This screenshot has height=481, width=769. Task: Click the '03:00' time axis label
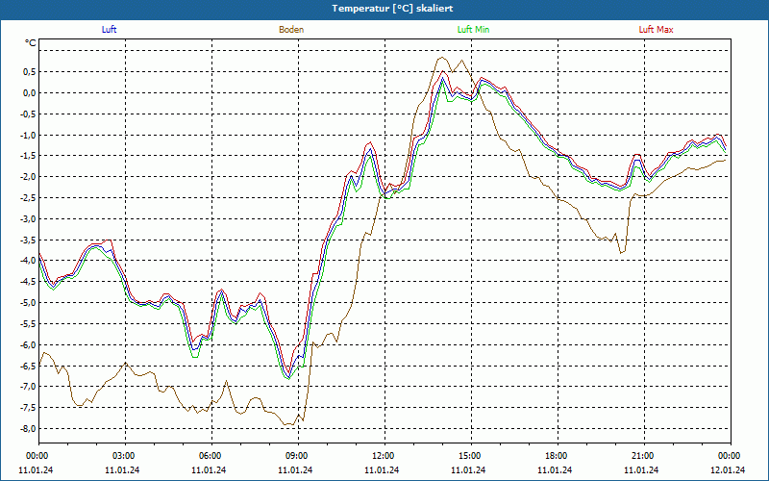click(125, 456)
